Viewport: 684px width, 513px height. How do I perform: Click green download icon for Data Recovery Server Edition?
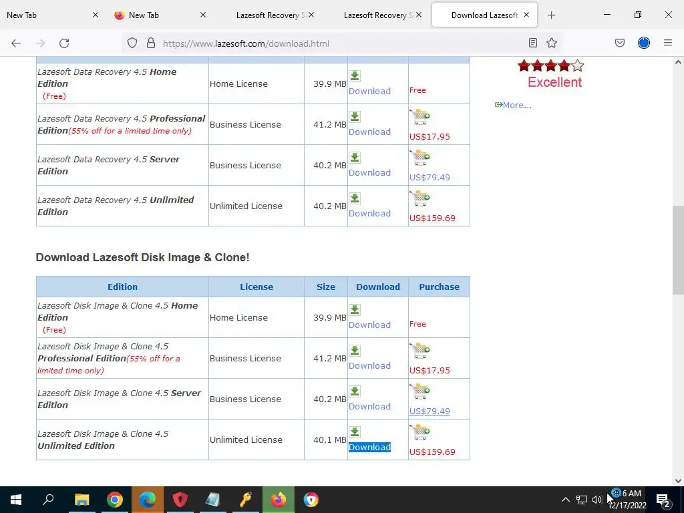(x=355, y=158)
